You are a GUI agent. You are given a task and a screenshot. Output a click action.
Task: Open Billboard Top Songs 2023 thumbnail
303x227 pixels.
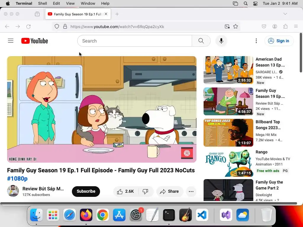[228, 133]
